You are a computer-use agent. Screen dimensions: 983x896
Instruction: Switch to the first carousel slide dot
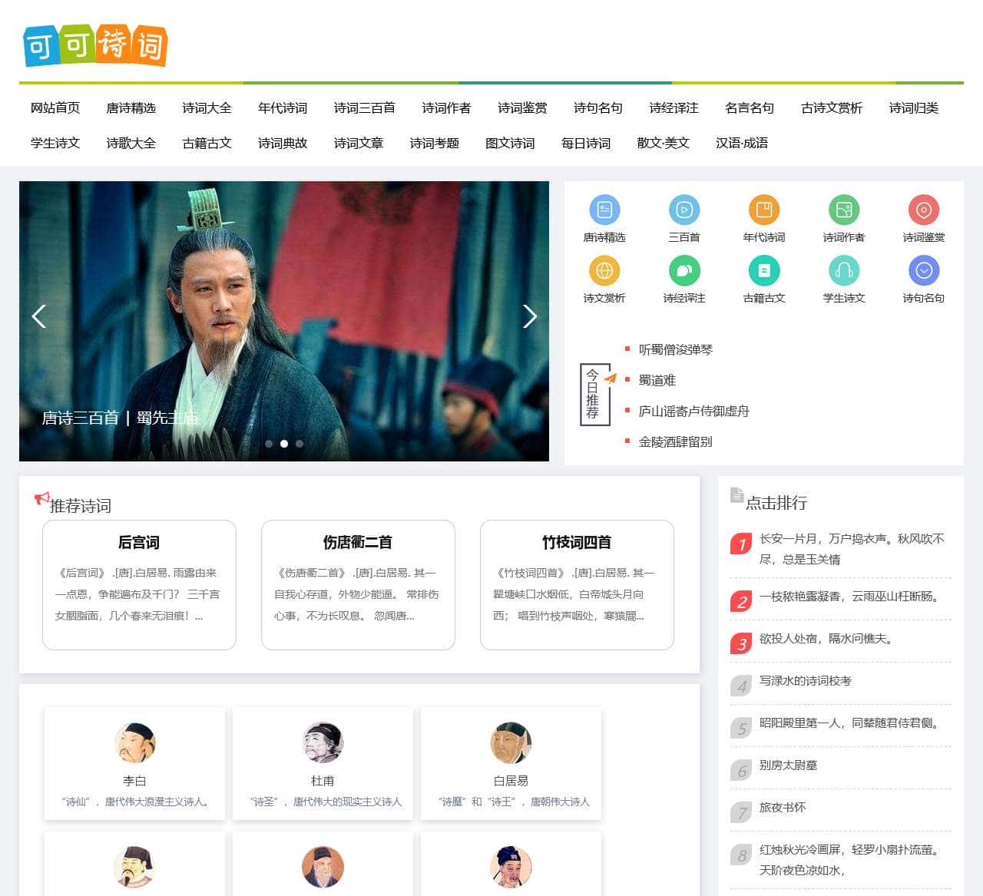tap(270, 443)
